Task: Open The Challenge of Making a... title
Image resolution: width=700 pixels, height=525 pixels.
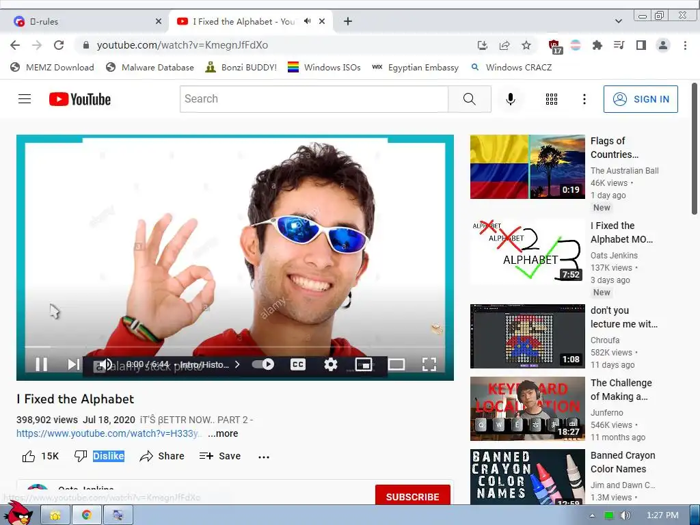Action: click(621, 390)
